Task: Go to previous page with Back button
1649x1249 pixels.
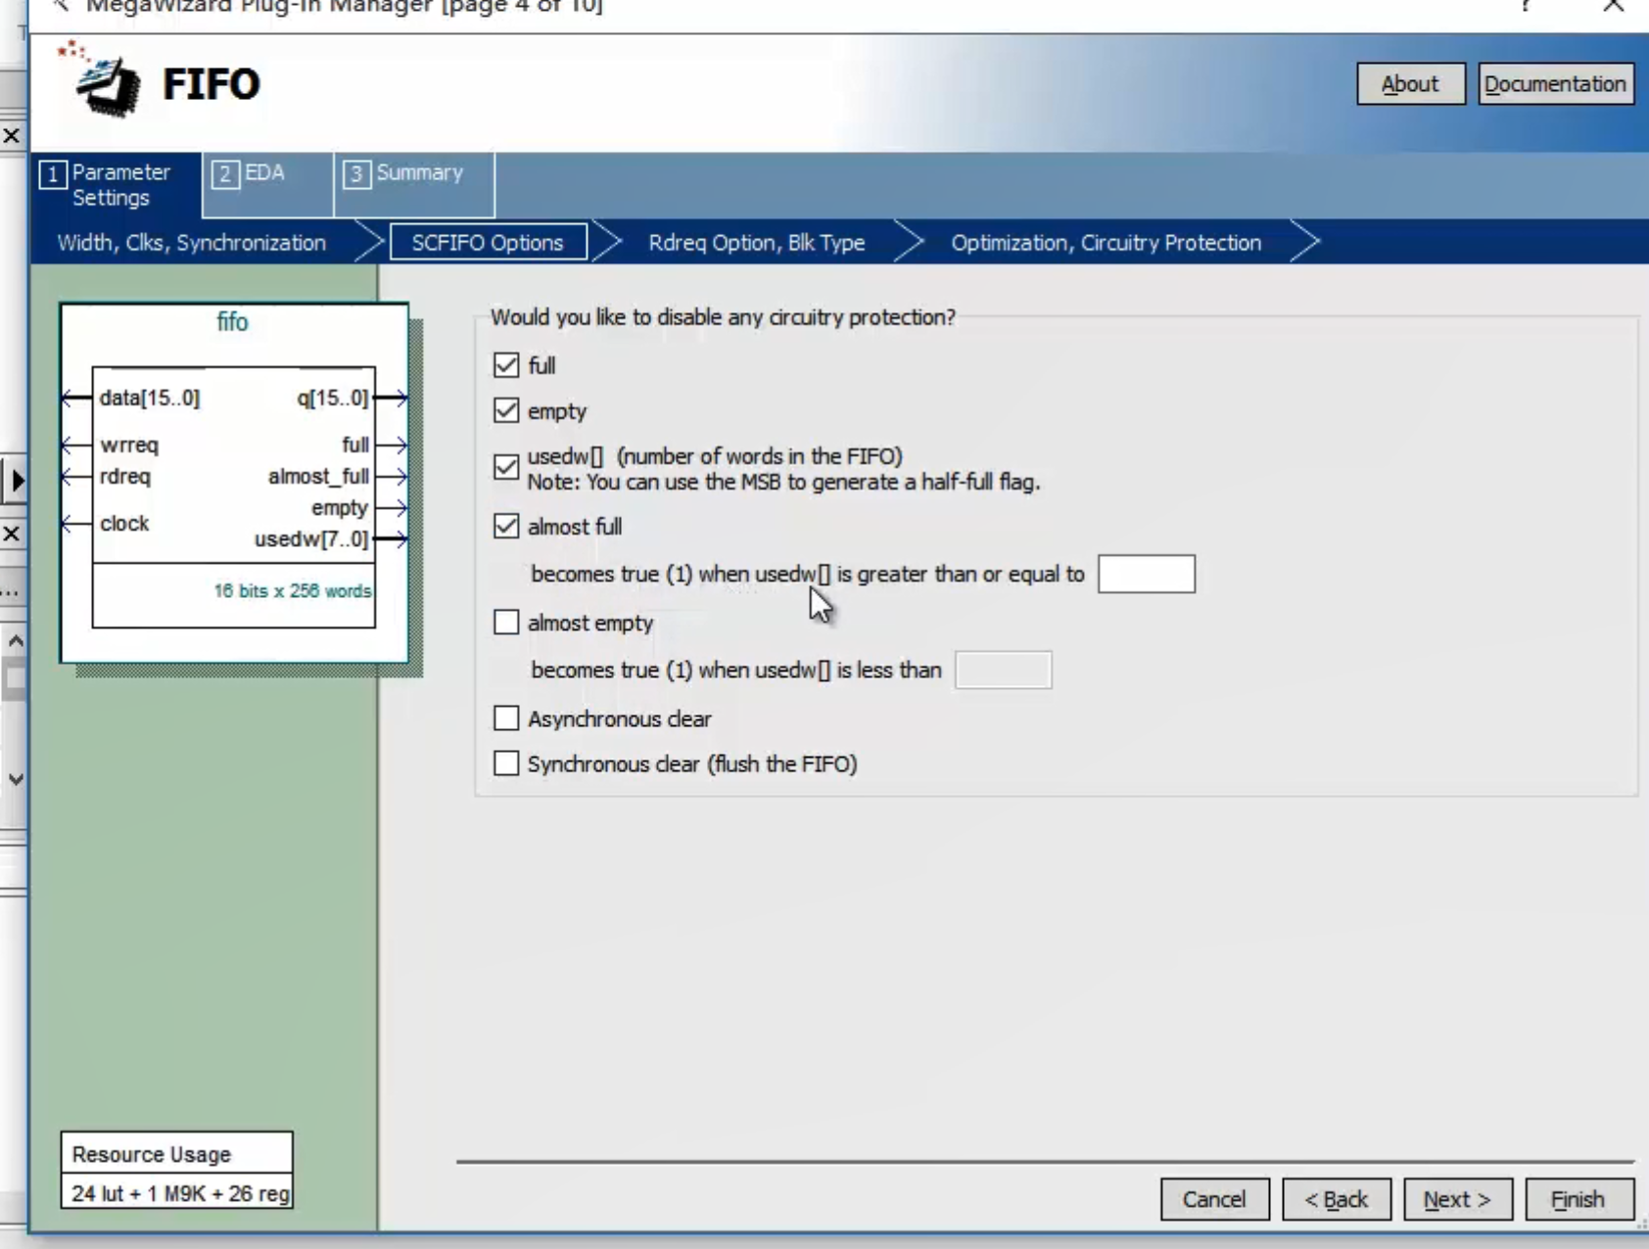Action: point(1336,1199)
